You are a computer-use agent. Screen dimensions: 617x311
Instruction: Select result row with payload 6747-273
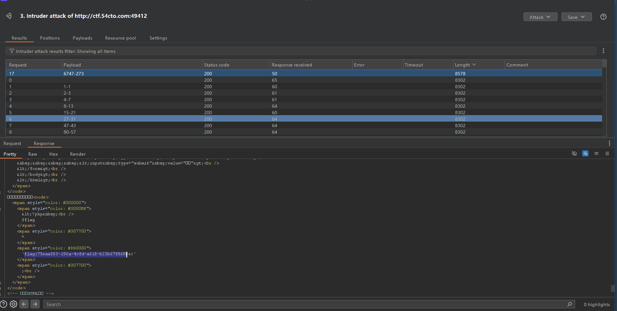[73, 74]
